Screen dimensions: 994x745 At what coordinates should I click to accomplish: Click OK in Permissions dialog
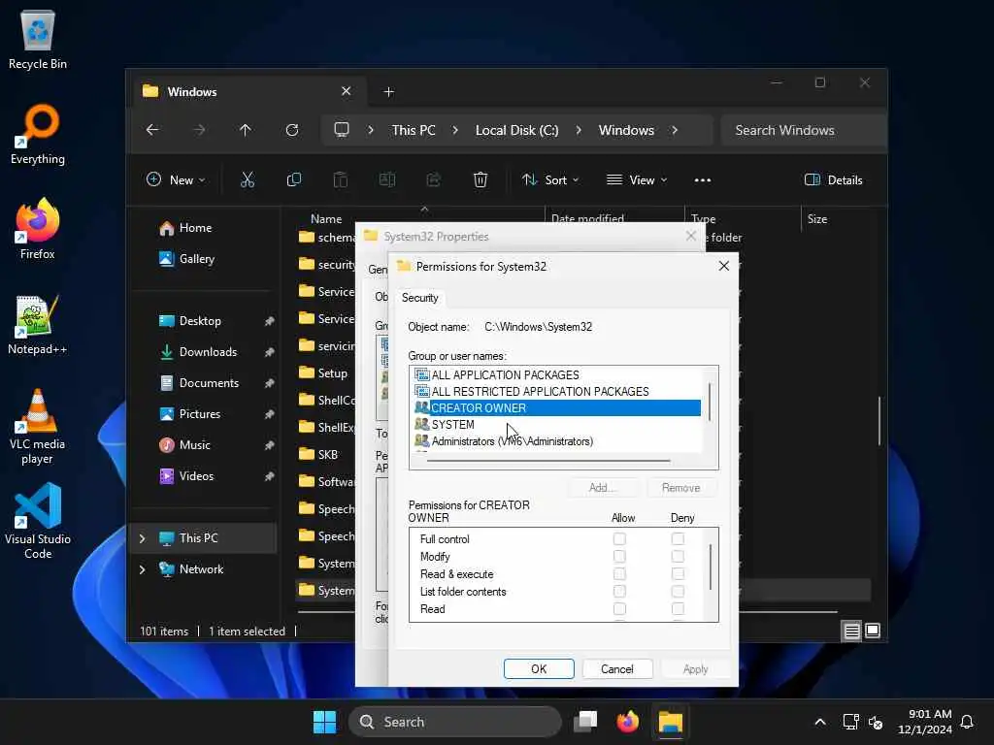pos(539,669)
